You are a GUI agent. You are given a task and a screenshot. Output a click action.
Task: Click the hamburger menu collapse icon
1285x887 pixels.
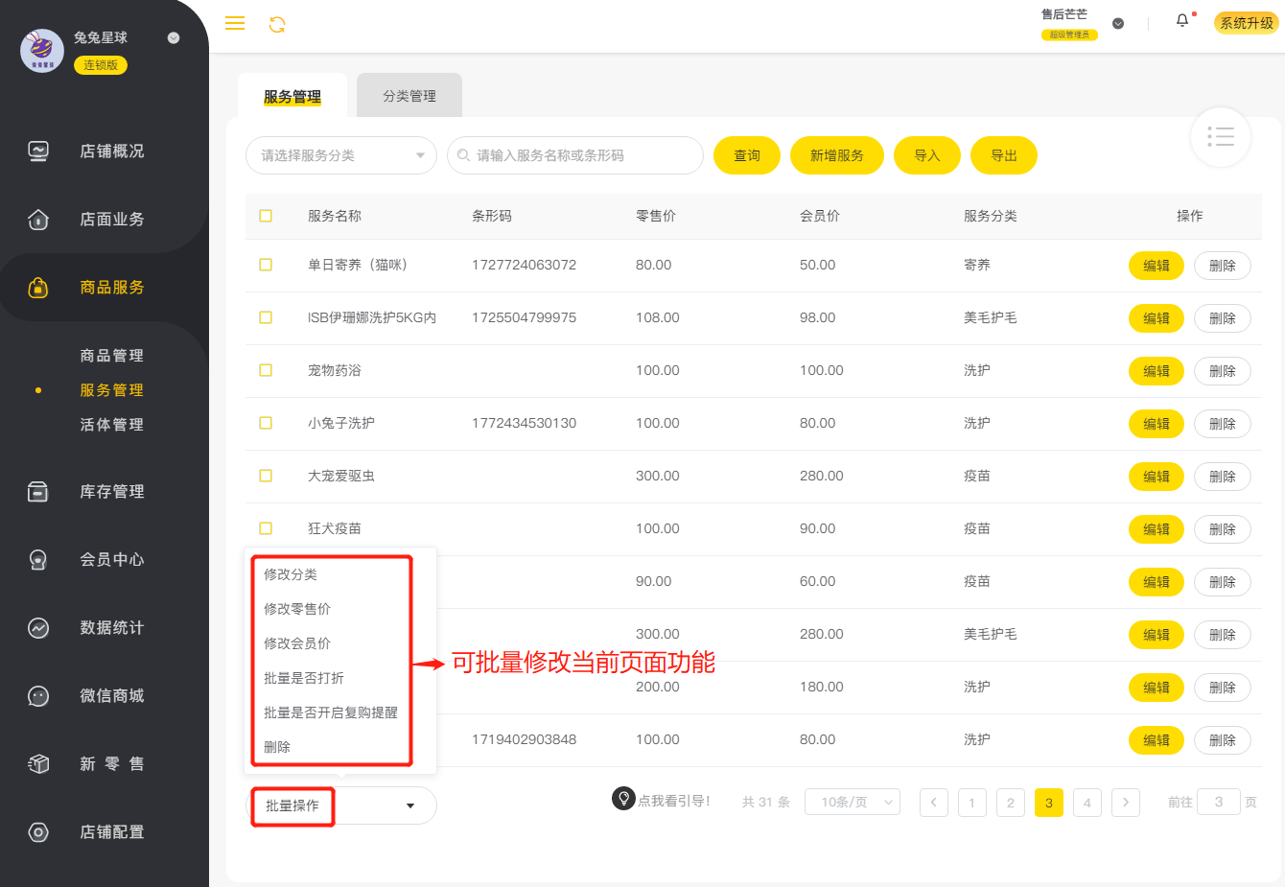click(x=235, y=24)
